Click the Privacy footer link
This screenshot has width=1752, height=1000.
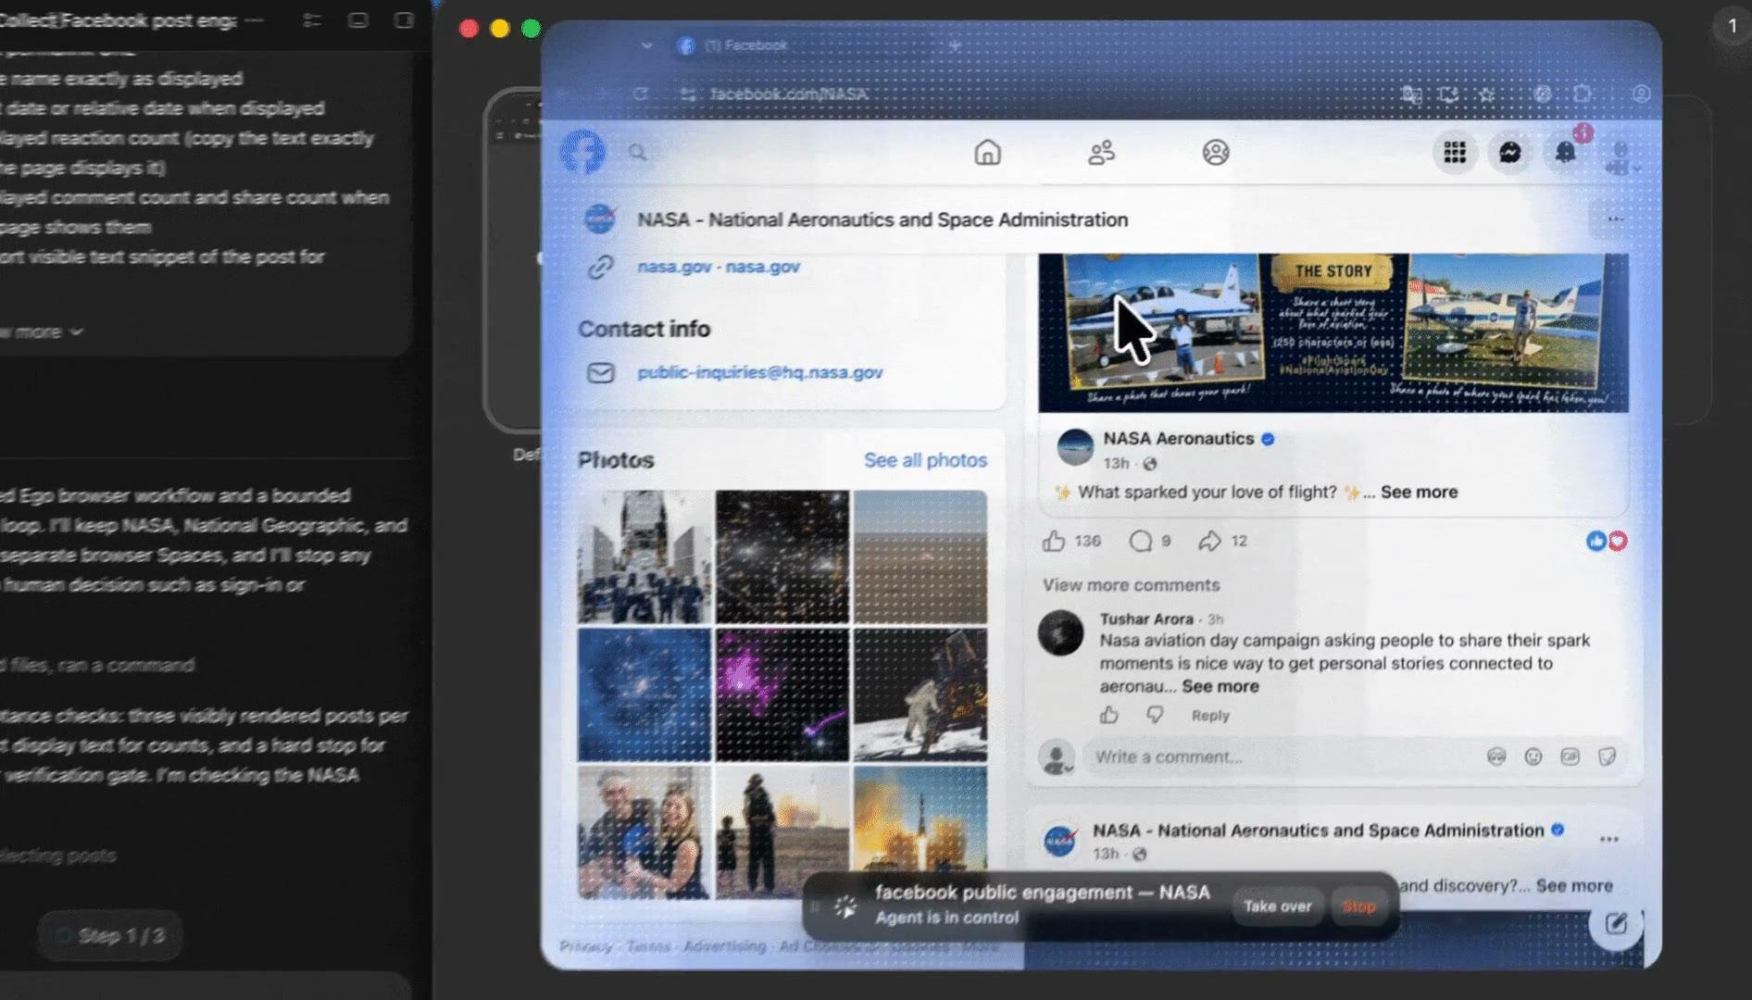pyautogui.click(x=584, y=946)
